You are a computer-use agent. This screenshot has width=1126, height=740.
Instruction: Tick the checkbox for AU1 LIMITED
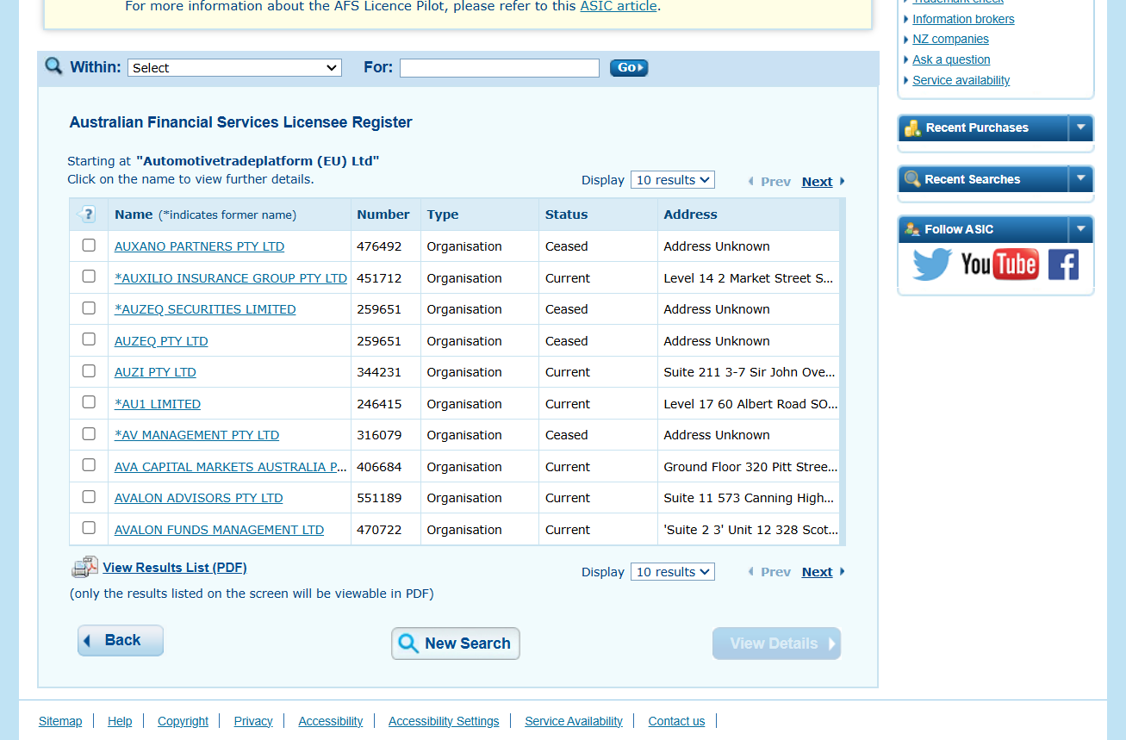[x=89, y=402]
